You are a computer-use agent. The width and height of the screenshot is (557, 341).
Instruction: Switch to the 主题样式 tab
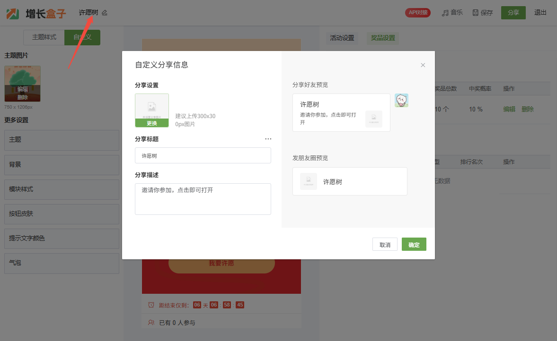(44, 37)
